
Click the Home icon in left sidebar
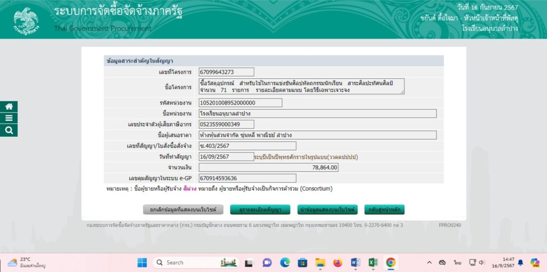(9, 106)
